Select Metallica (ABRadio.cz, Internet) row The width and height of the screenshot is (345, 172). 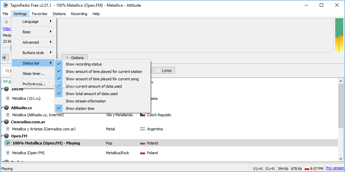(169, 115)
